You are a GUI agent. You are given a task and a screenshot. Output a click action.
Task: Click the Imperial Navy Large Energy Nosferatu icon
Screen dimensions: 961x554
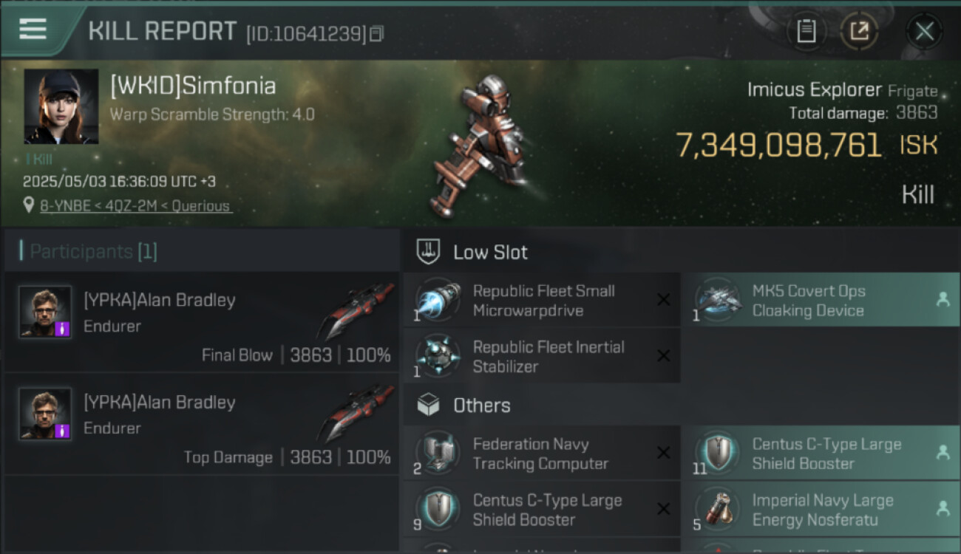tap(718, 510)
